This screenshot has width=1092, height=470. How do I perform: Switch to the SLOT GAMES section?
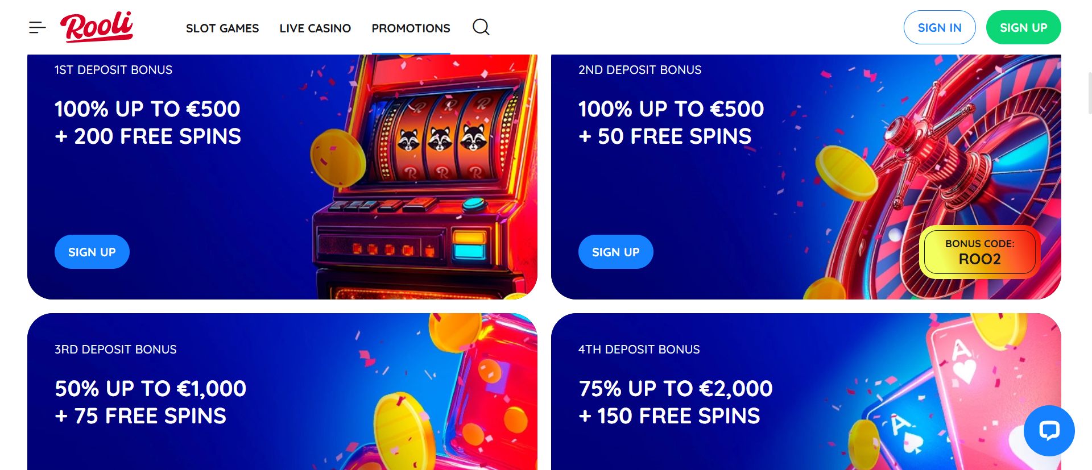point(222,28)
